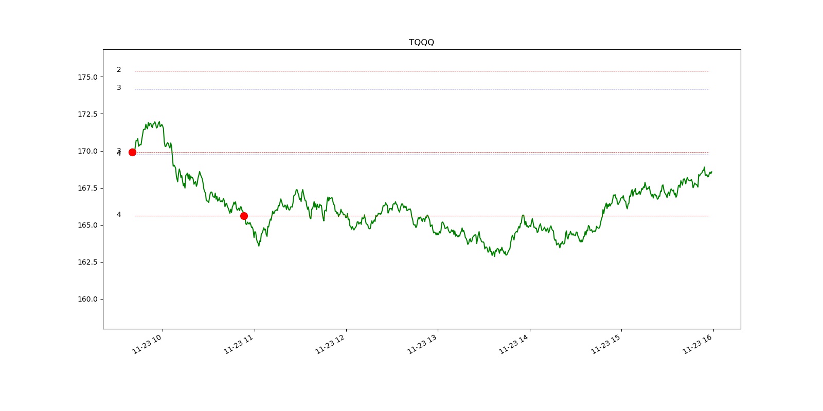823x411 pixels.
Task: Click the x-axis label 11-23 15
Action: pos(606,344)
